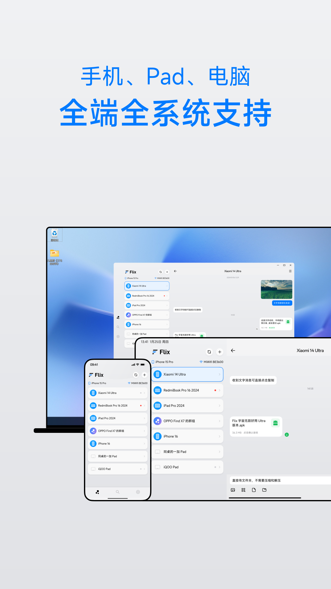Image resolution: width=331 pixels, height=589 pixels.
Task: Click the search sidebar icon in the laptop window
Action: 118,327
